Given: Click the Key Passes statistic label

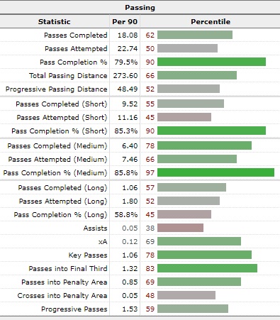Looking at the screenshot, I should [x=88, y=255].
